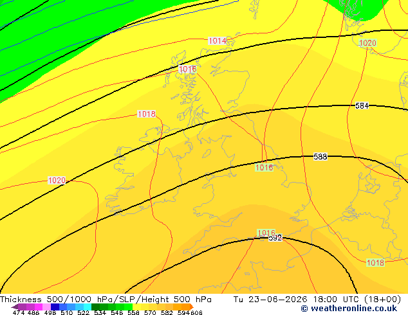Viewport: 408px width, 315px height.
Task: Click the 1016 label on the 588 contour
Action: point(264,167)
